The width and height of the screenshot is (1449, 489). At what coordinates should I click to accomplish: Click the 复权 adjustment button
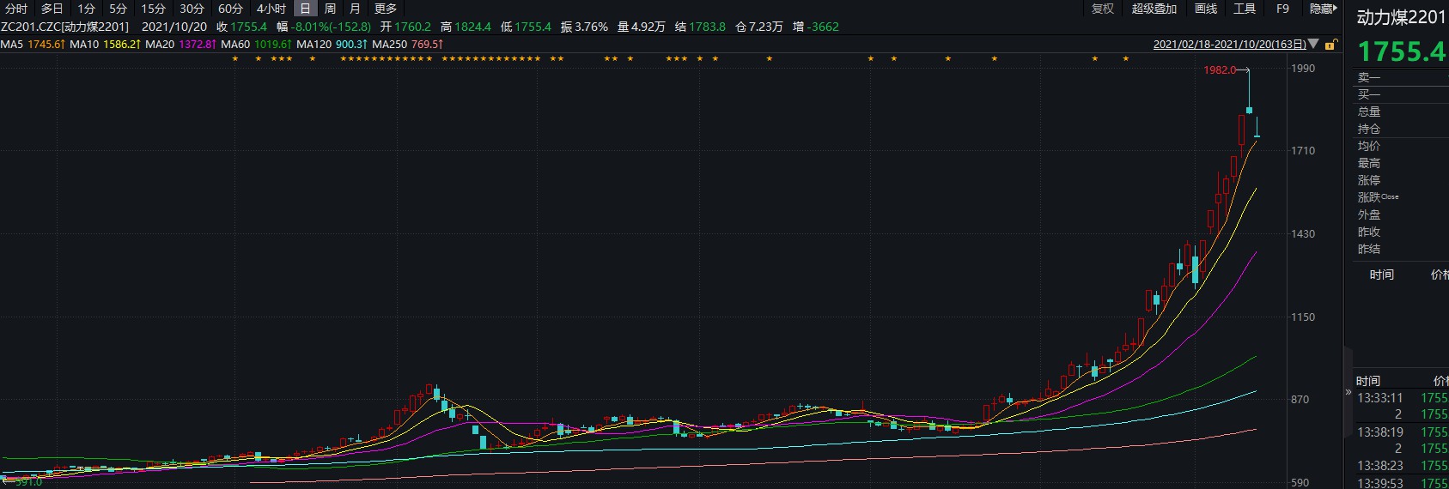click(1103, 9)
